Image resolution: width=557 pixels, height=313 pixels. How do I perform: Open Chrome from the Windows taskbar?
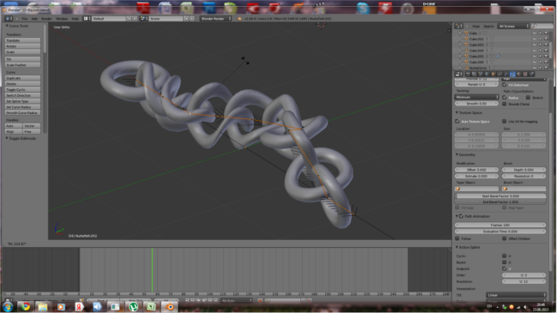point(26,306)
